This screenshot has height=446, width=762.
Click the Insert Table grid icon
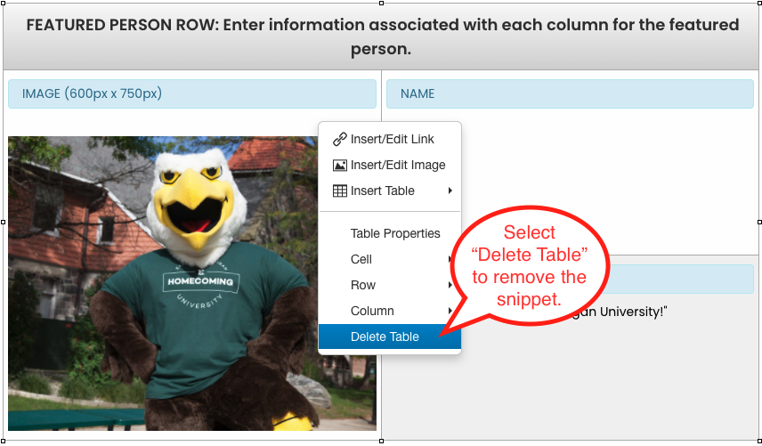(x=340, y=191)
